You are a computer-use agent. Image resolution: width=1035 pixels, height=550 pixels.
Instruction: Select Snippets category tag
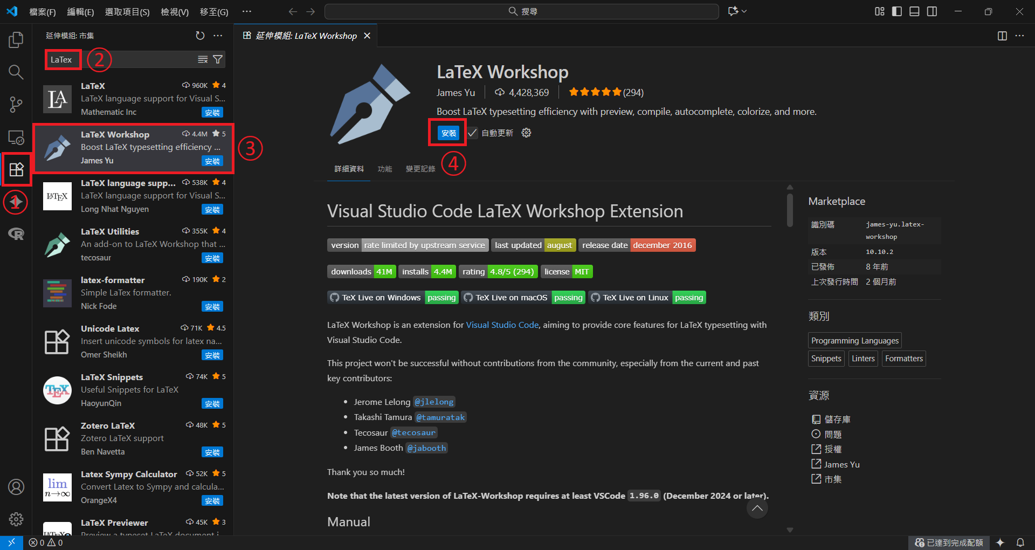[826, 359]
